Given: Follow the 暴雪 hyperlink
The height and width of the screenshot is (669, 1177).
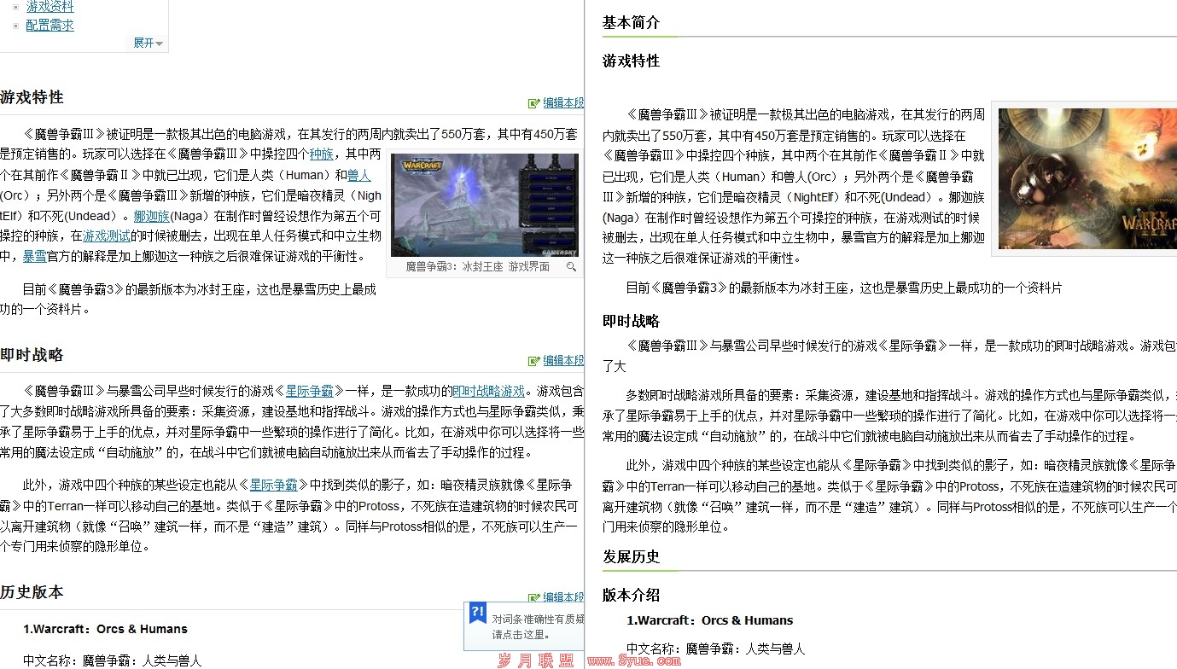Looking at the screenshot, I should point(34,256).
